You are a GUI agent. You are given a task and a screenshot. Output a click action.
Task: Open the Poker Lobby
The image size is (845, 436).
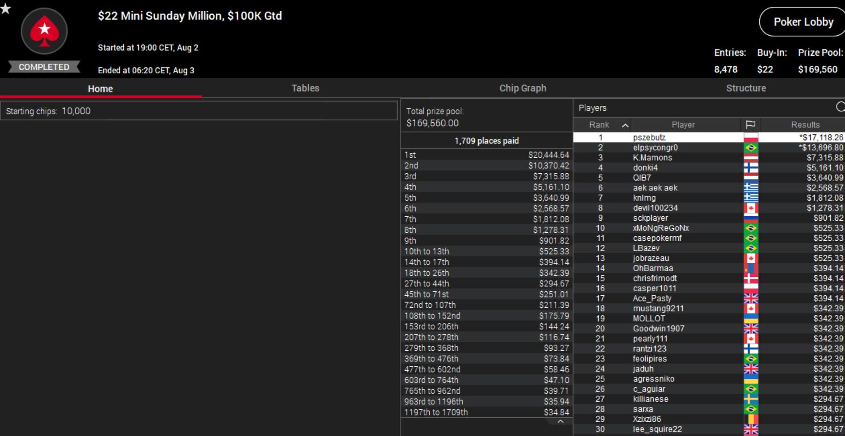[803, 22]
